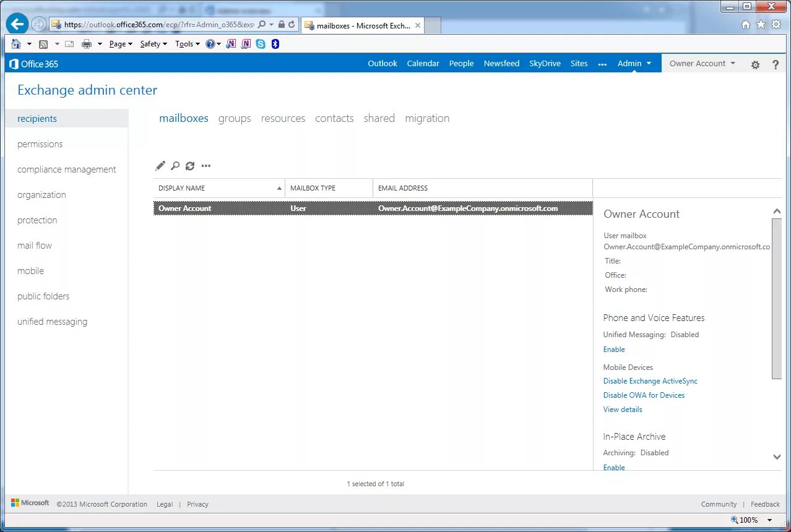
Task: Click the Bluetooth icon in command bar
Action: (x=275, y=44)
